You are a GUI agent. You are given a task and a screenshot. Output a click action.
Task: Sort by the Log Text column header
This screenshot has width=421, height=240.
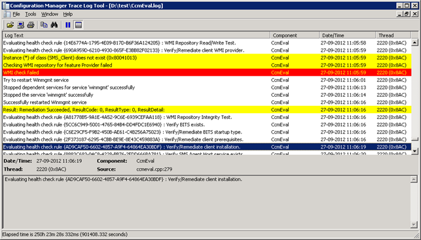[x=136, y=35]
